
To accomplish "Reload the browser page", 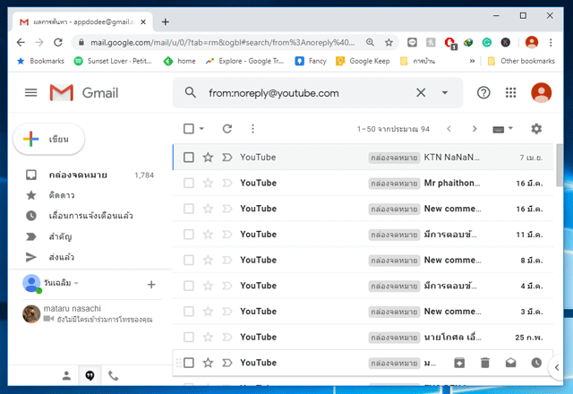I will (58, 42).
